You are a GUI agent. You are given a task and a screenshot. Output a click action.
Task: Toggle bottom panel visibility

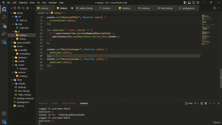[189, 2]
